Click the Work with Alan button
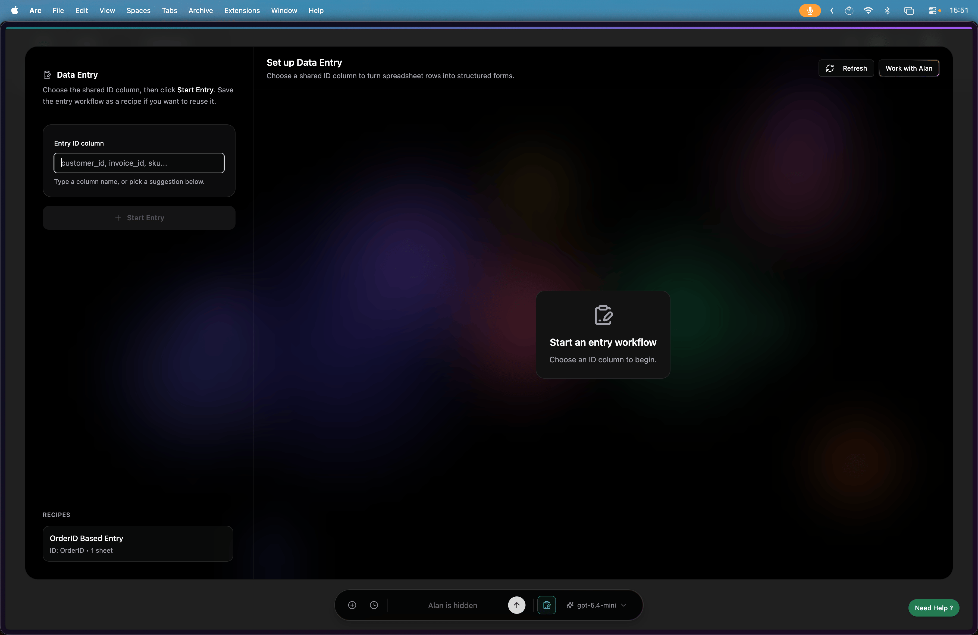Screen dimensions: 978x635 [909, 68]
